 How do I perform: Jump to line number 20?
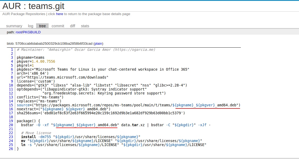tap(11, 125)
